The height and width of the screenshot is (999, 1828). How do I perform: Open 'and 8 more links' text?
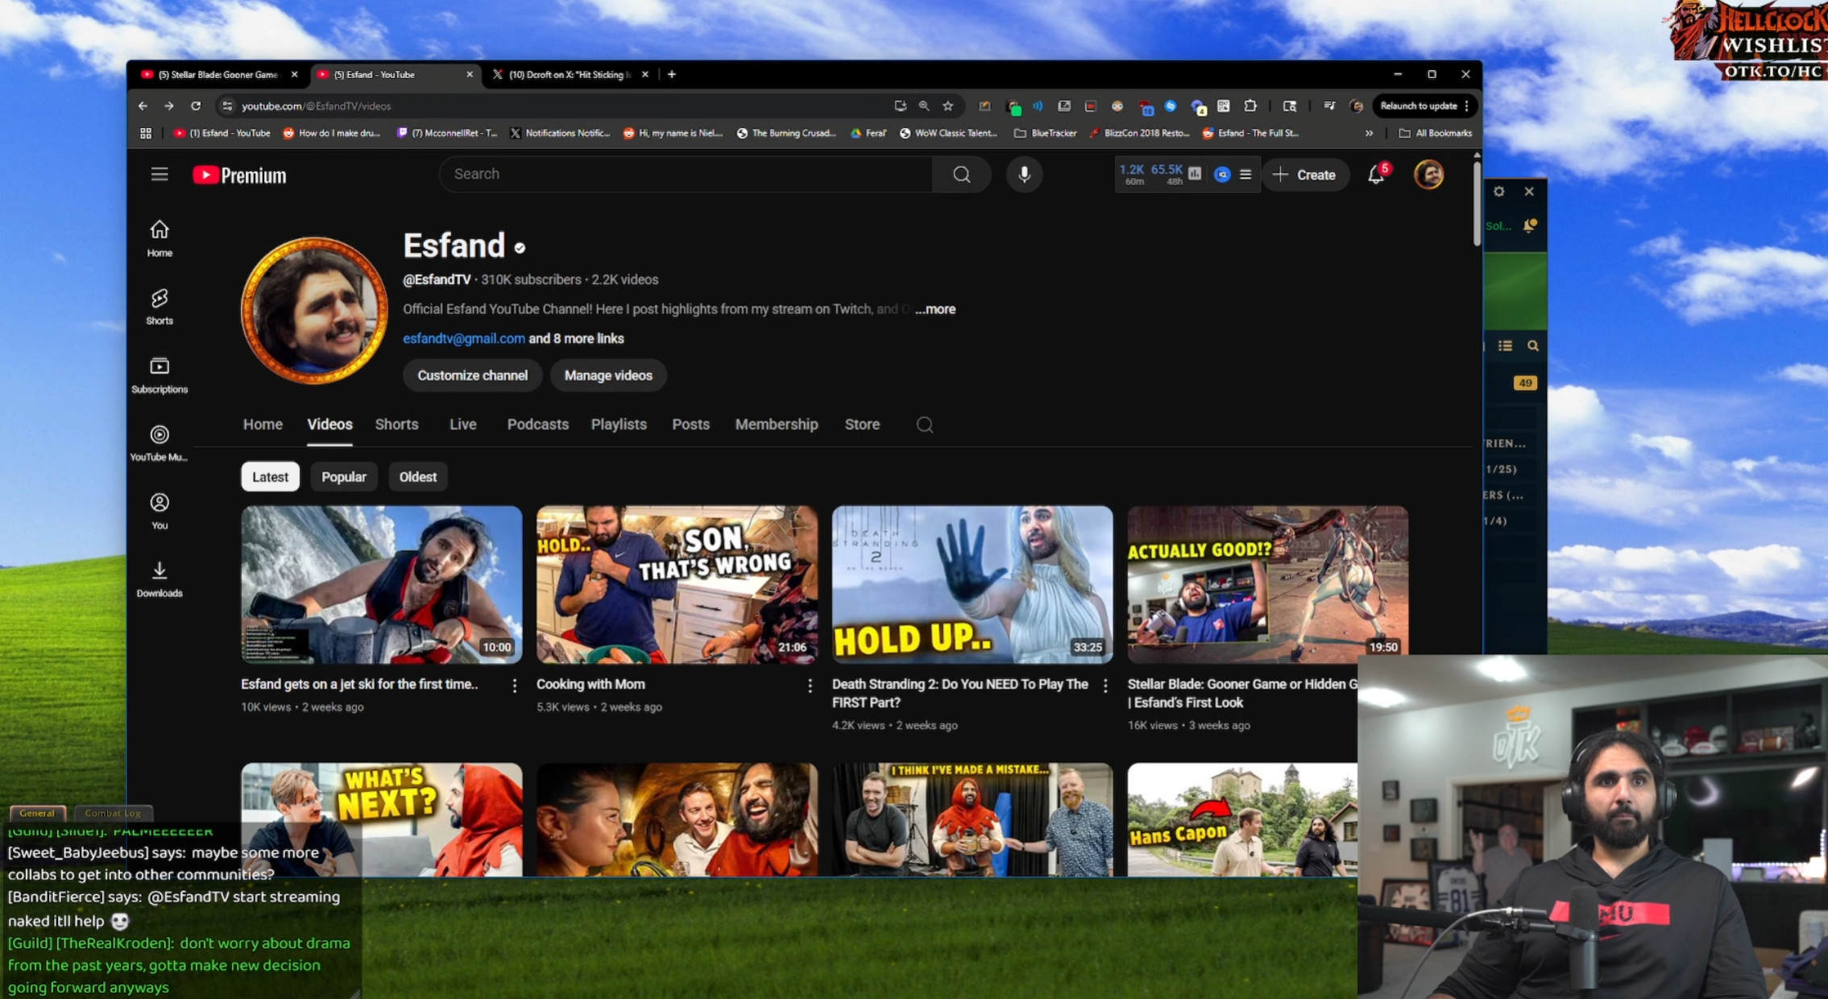click(x=576, y=338)
